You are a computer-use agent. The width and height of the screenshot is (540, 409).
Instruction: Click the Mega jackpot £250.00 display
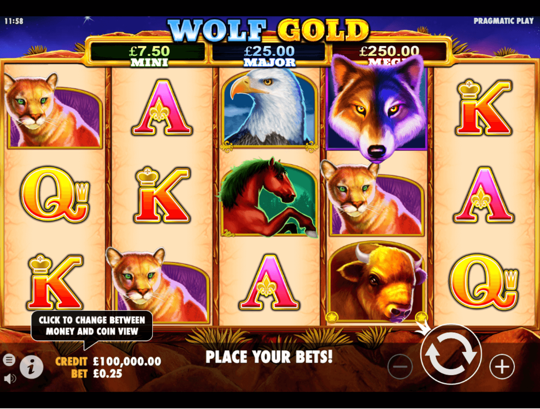389,53
